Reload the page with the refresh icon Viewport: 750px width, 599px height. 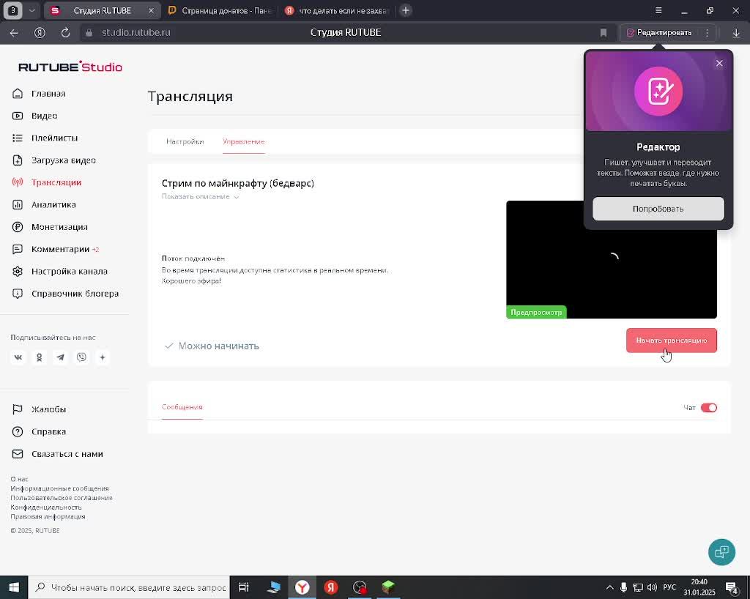pyautogui.click(x=65, y=32)
